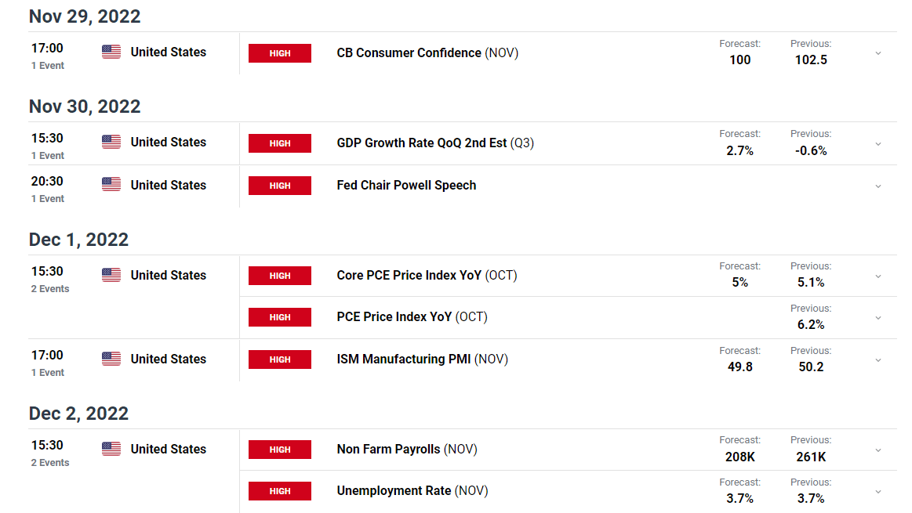Click US flag in Core PCE row
The image size is (912, 513).
pyautogui.click(x=111, y=275)
